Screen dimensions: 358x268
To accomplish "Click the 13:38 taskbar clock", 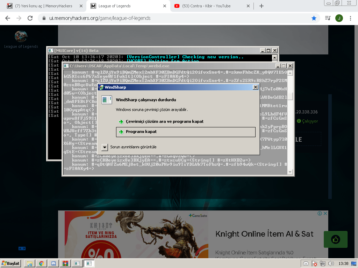I will [x=343, y=264].
